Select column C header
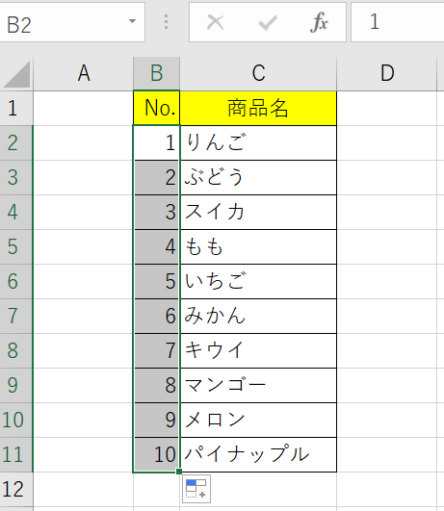 (x=258, y=73)
